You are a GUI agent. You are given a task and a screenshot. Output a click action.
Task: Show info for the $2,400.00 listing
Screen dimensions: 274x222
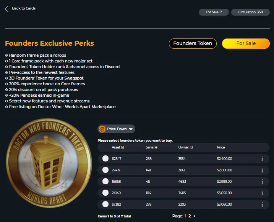click(x=262, y=159)
